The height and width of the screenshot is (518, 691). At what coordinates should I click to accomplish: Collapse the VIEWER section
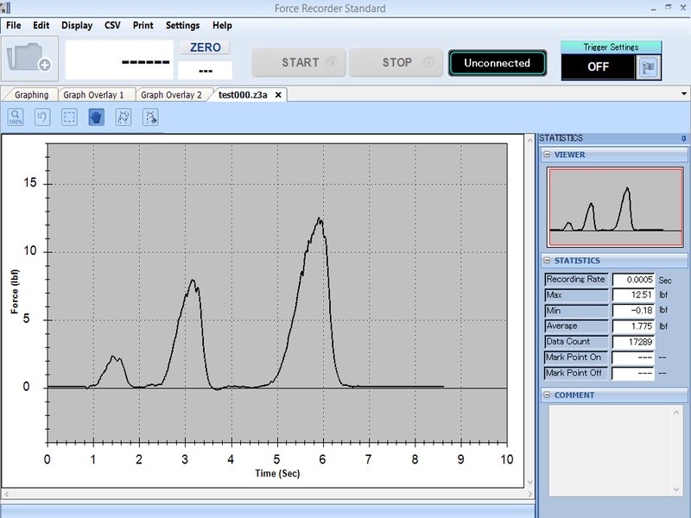548,155
